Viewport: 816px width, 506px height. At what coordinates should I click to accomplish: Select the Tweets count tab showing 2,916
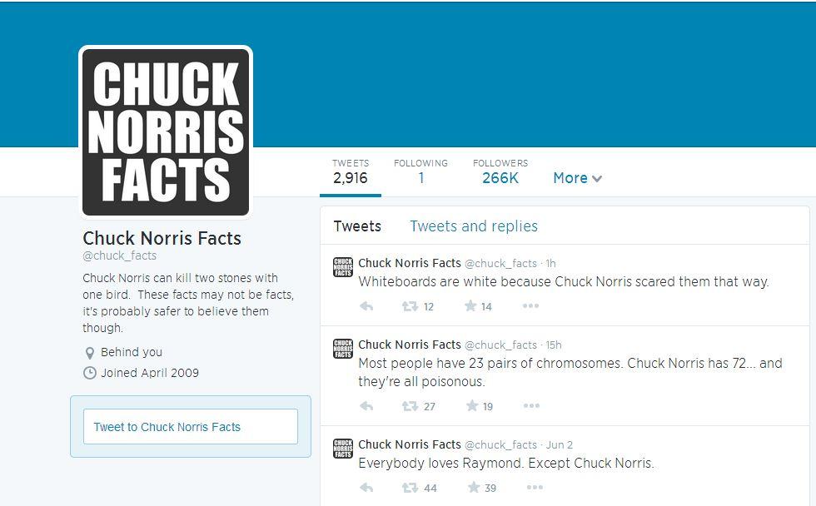(x=351, y=172)
